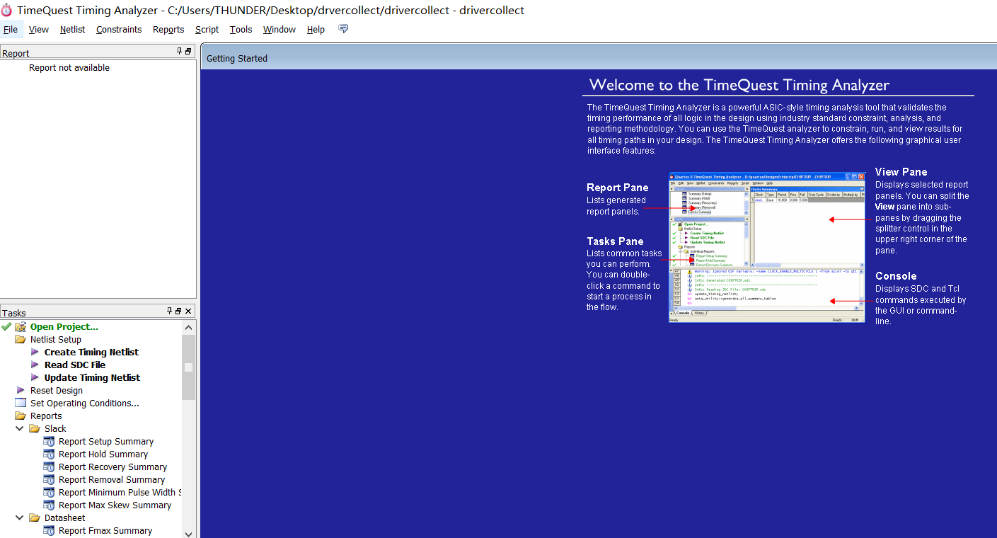Open Report Recovery Summary
997x538 pixels.
[113, 467]
